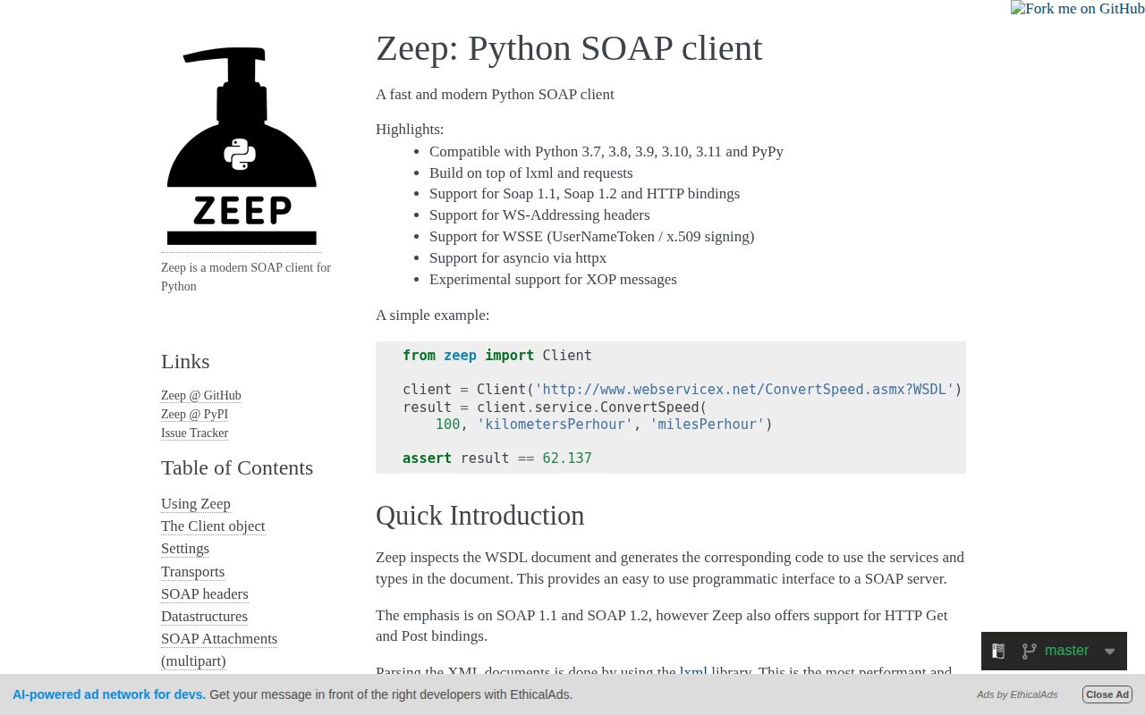Screen dimensions: 1145x715
Task: Click the 'A simple example:' text
Action: 432,315
